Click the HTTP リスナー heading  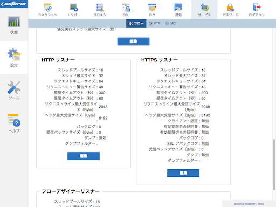point(58,60)
